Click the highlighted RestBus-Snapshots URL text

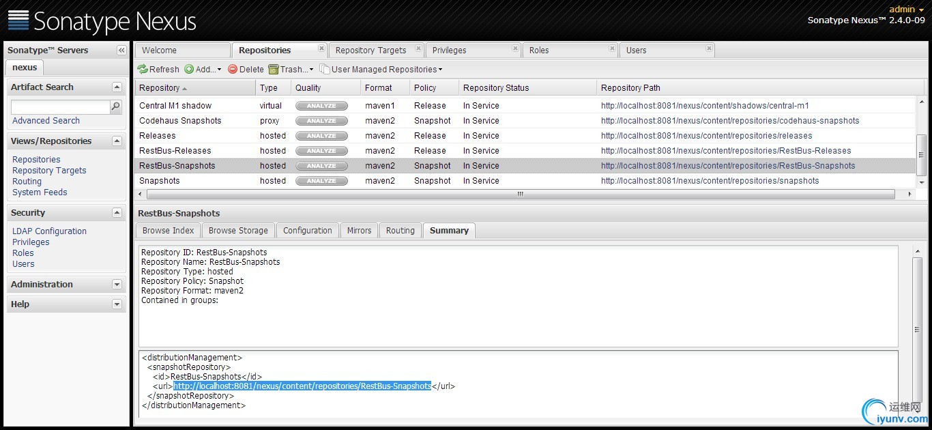coord(302,386)
